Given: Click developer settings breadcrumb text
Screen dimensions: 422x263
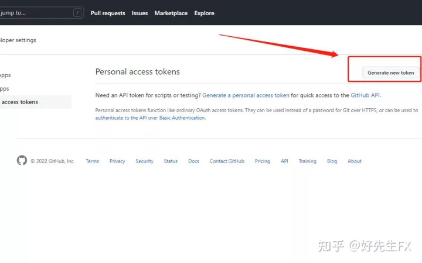Looking at the screenshot, I should coord(18,40).
